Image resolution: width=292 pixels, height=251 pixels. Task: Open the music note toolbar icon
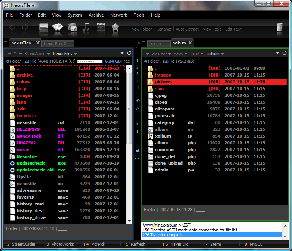(x=86, y=27)
